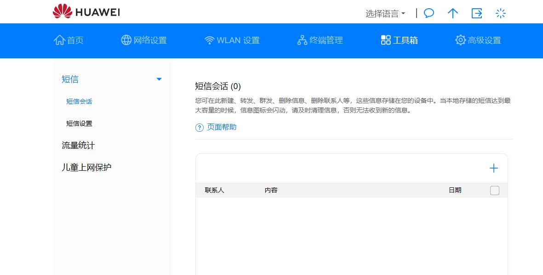Create new message with the plus button

tap(493, 168)
